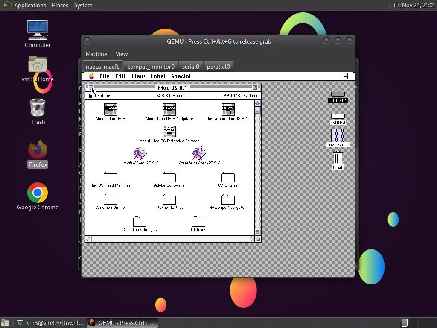Screen dimensions: 437x328
Task: Click vm3's Home folder icon
Action: tap(38, 64)
